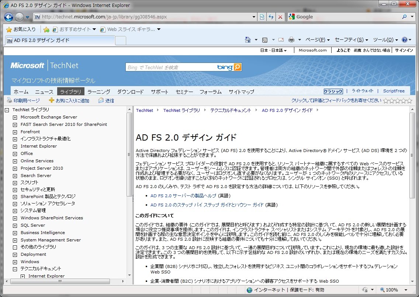Open AD FS 2.0 のステップ バイ ステップ ガイド link
The width and height of the screenshot is (419, 297).
pyautogui.click(x=207, y=205)
